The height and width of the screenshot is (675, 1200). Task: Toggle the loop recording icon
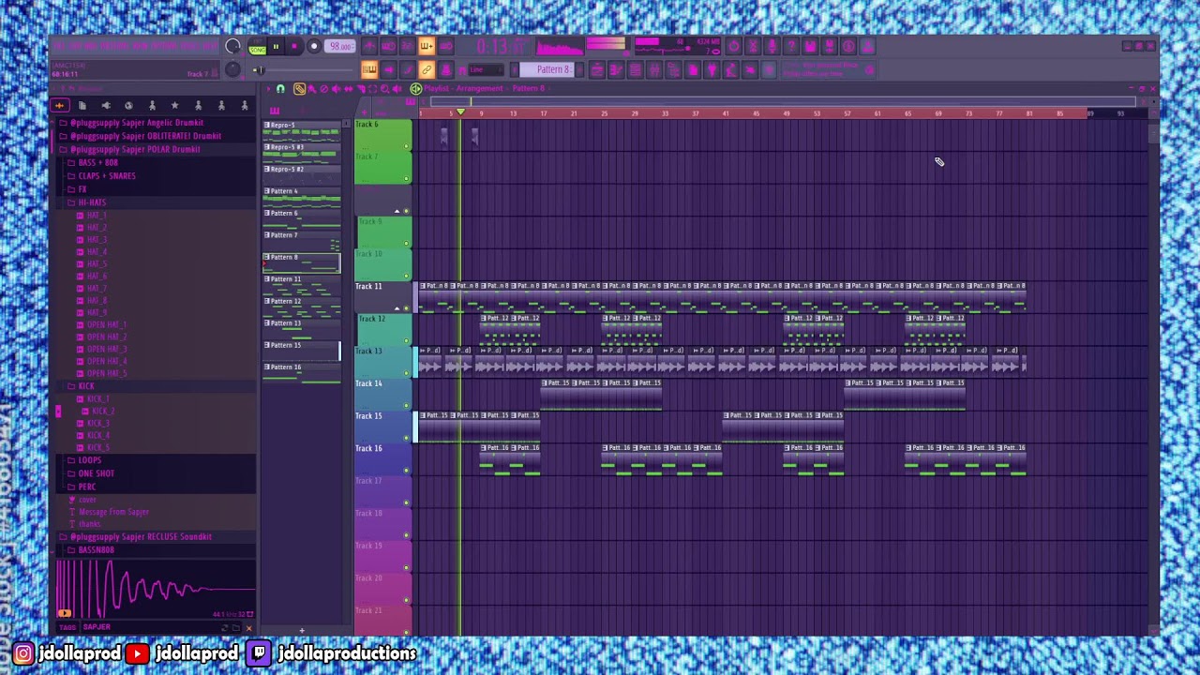[445, 46]
